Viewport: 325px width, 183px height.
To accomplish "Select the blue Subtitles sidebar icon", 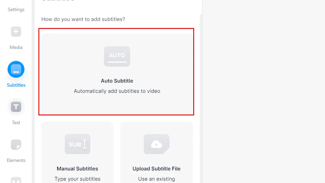I will pos(16,69).
